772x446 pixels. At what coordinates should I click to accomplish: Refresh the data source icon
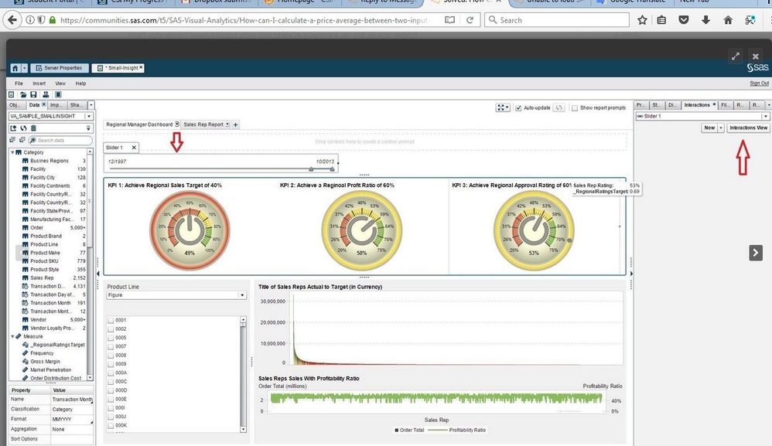click(x=23, y=128)
